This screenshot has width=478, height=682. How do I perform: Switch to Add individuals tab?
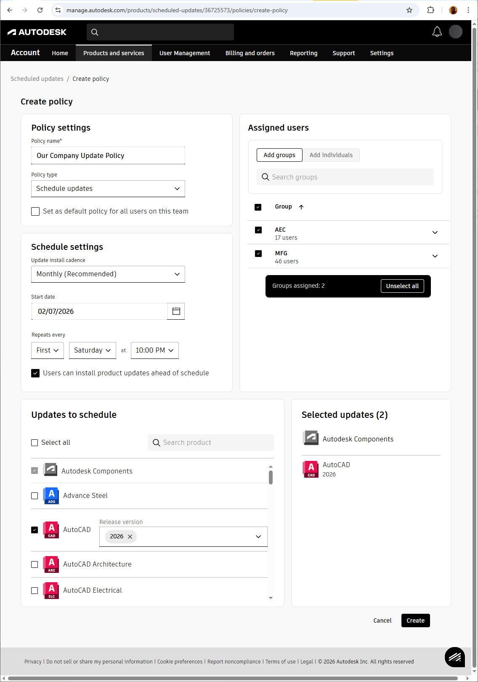[x=331, y=155]
